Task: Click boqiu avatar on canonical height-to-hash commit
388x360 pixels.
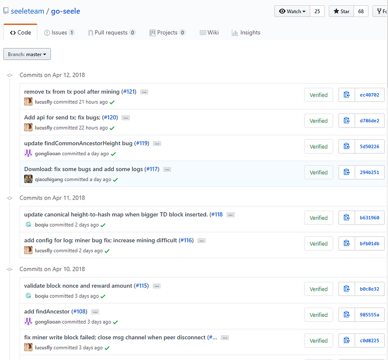Action: pyautogui.click(x=28, y=225)
